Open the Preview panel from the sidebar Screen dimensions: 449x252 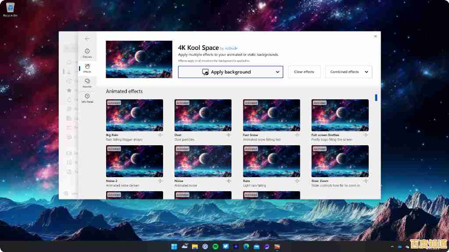[x=87, y=53]
